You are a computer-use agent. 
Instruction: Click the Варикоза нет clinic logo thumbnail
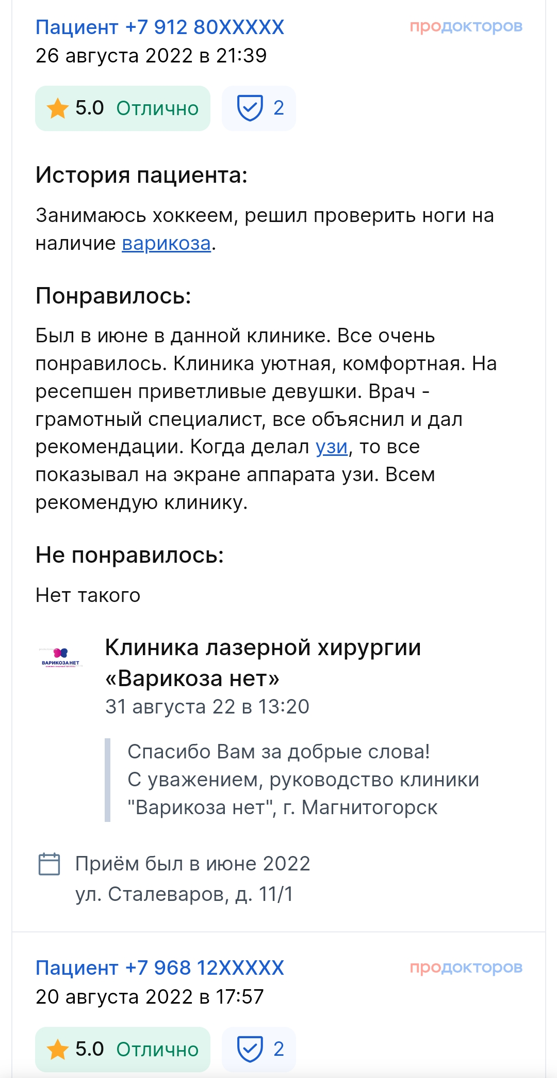tap(60, 657)
